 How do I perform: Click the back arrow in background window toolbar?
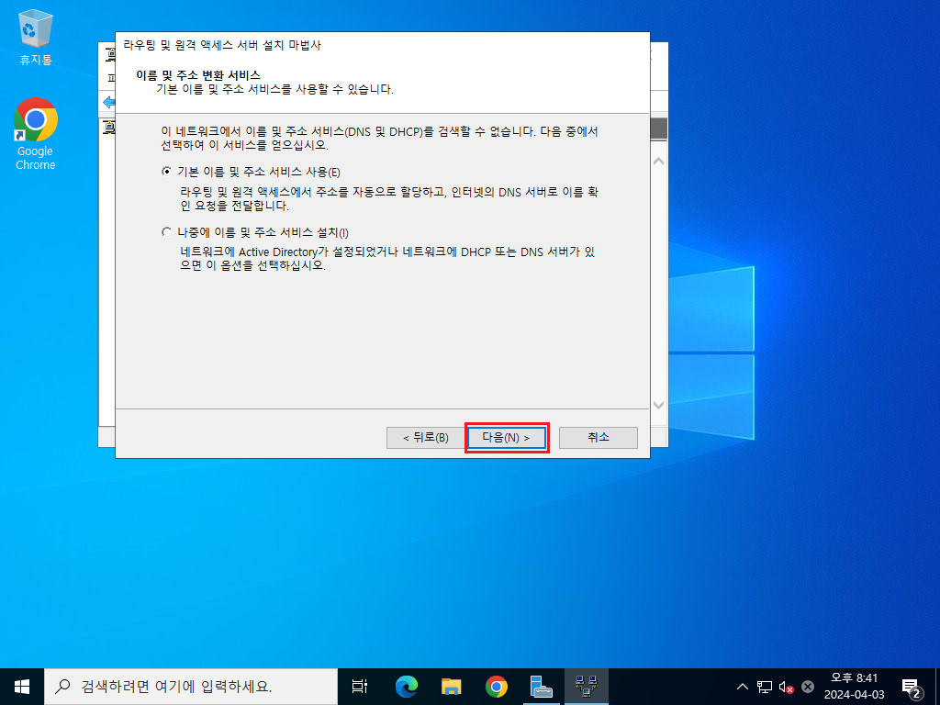pos(108,102)
